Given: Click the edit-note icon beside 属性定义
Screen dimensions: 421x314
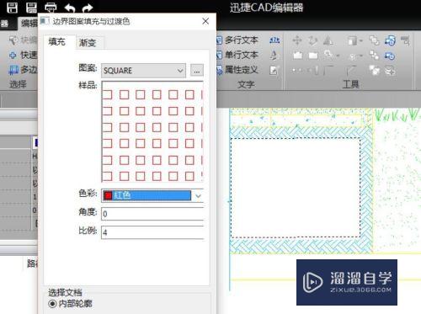Looking at the screenshot, I should pyautogui.click(x=274, y=70).
